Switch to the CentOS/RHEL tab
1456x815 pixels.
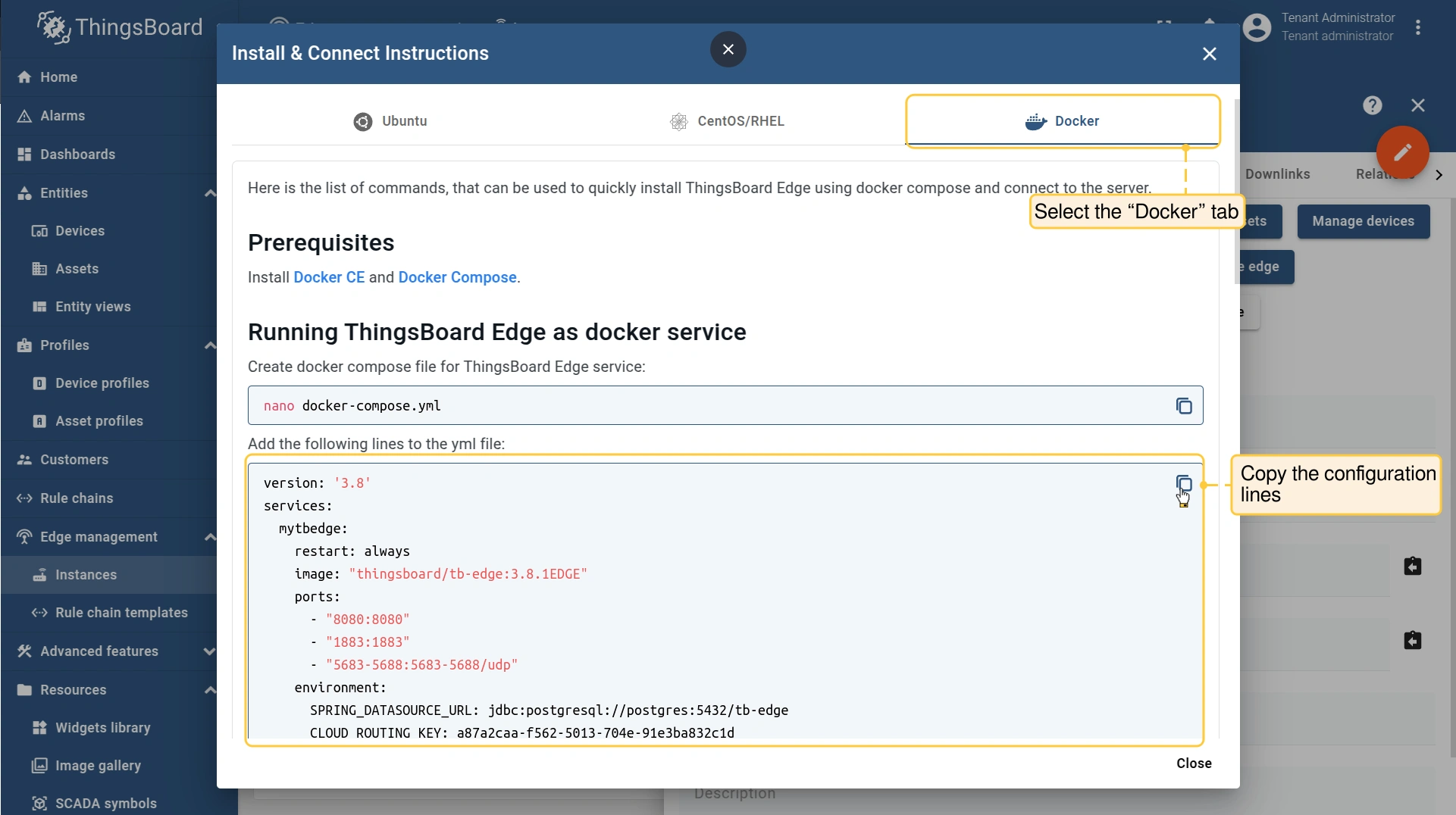point(727,121)
